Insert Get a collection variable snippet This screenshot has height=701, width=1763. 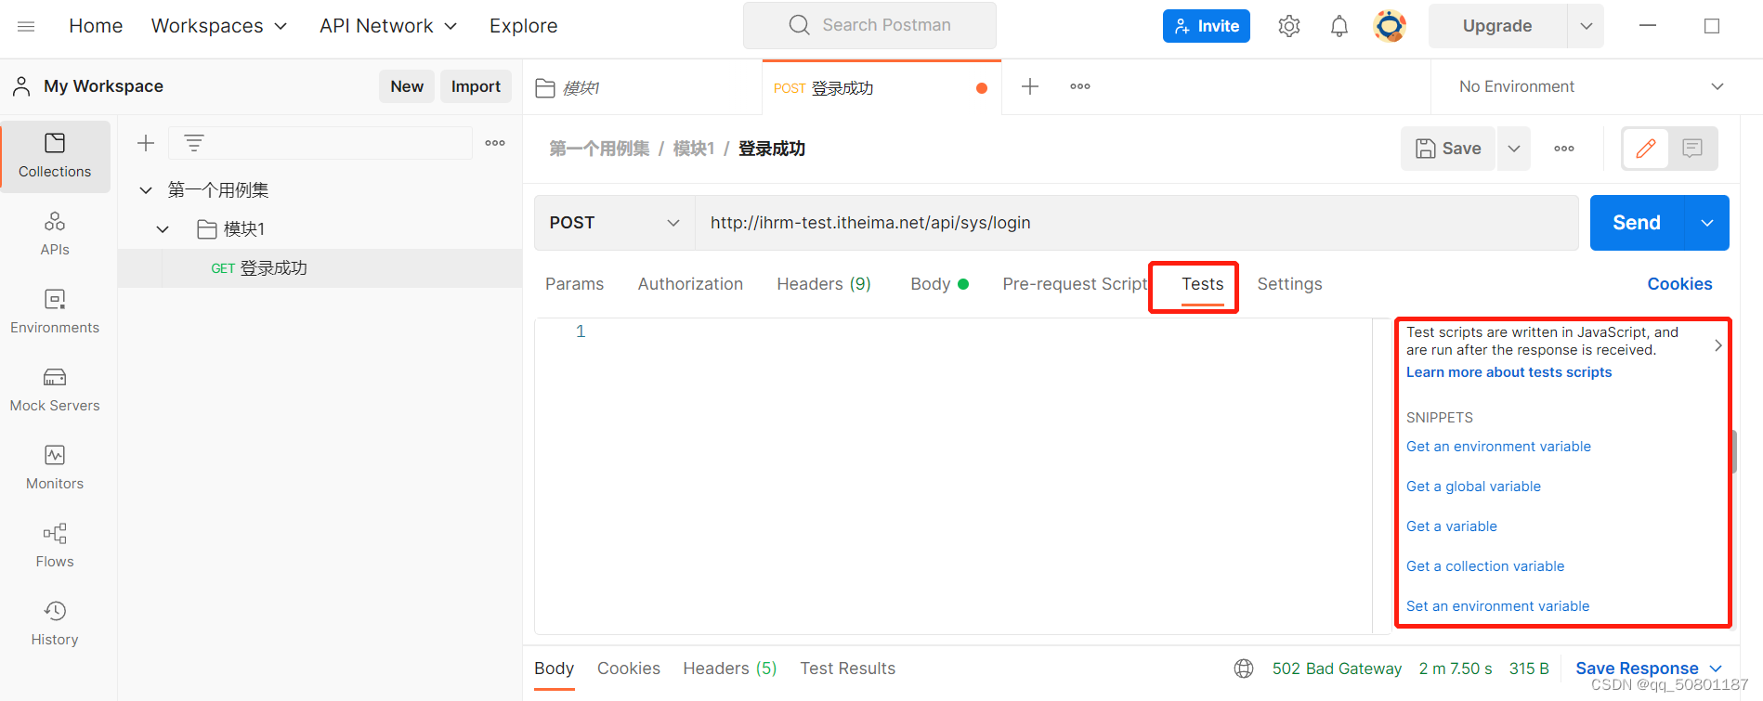[x=1485, y=566]
